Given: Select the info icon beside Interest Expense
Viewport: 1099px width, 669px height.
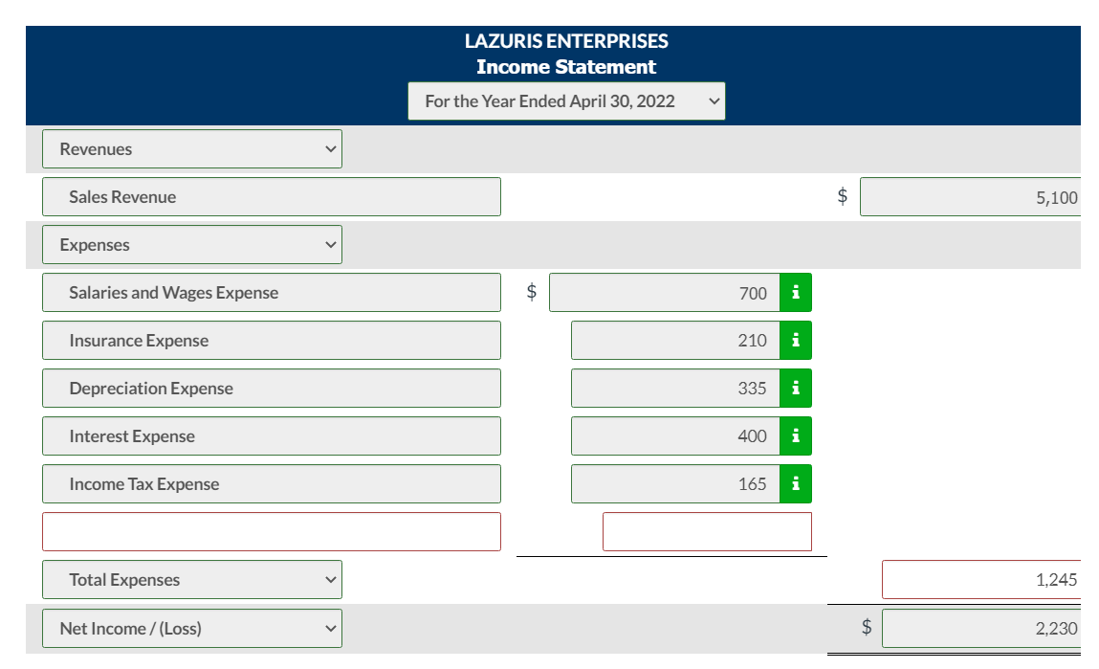Looking at the screenshot, I should point(796,435).
